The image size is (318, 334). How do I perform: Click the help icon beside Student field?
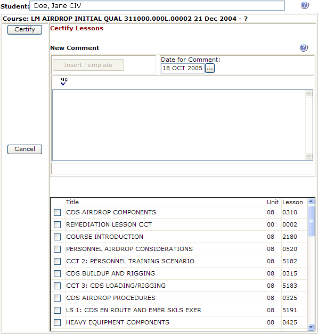(305, 5)
